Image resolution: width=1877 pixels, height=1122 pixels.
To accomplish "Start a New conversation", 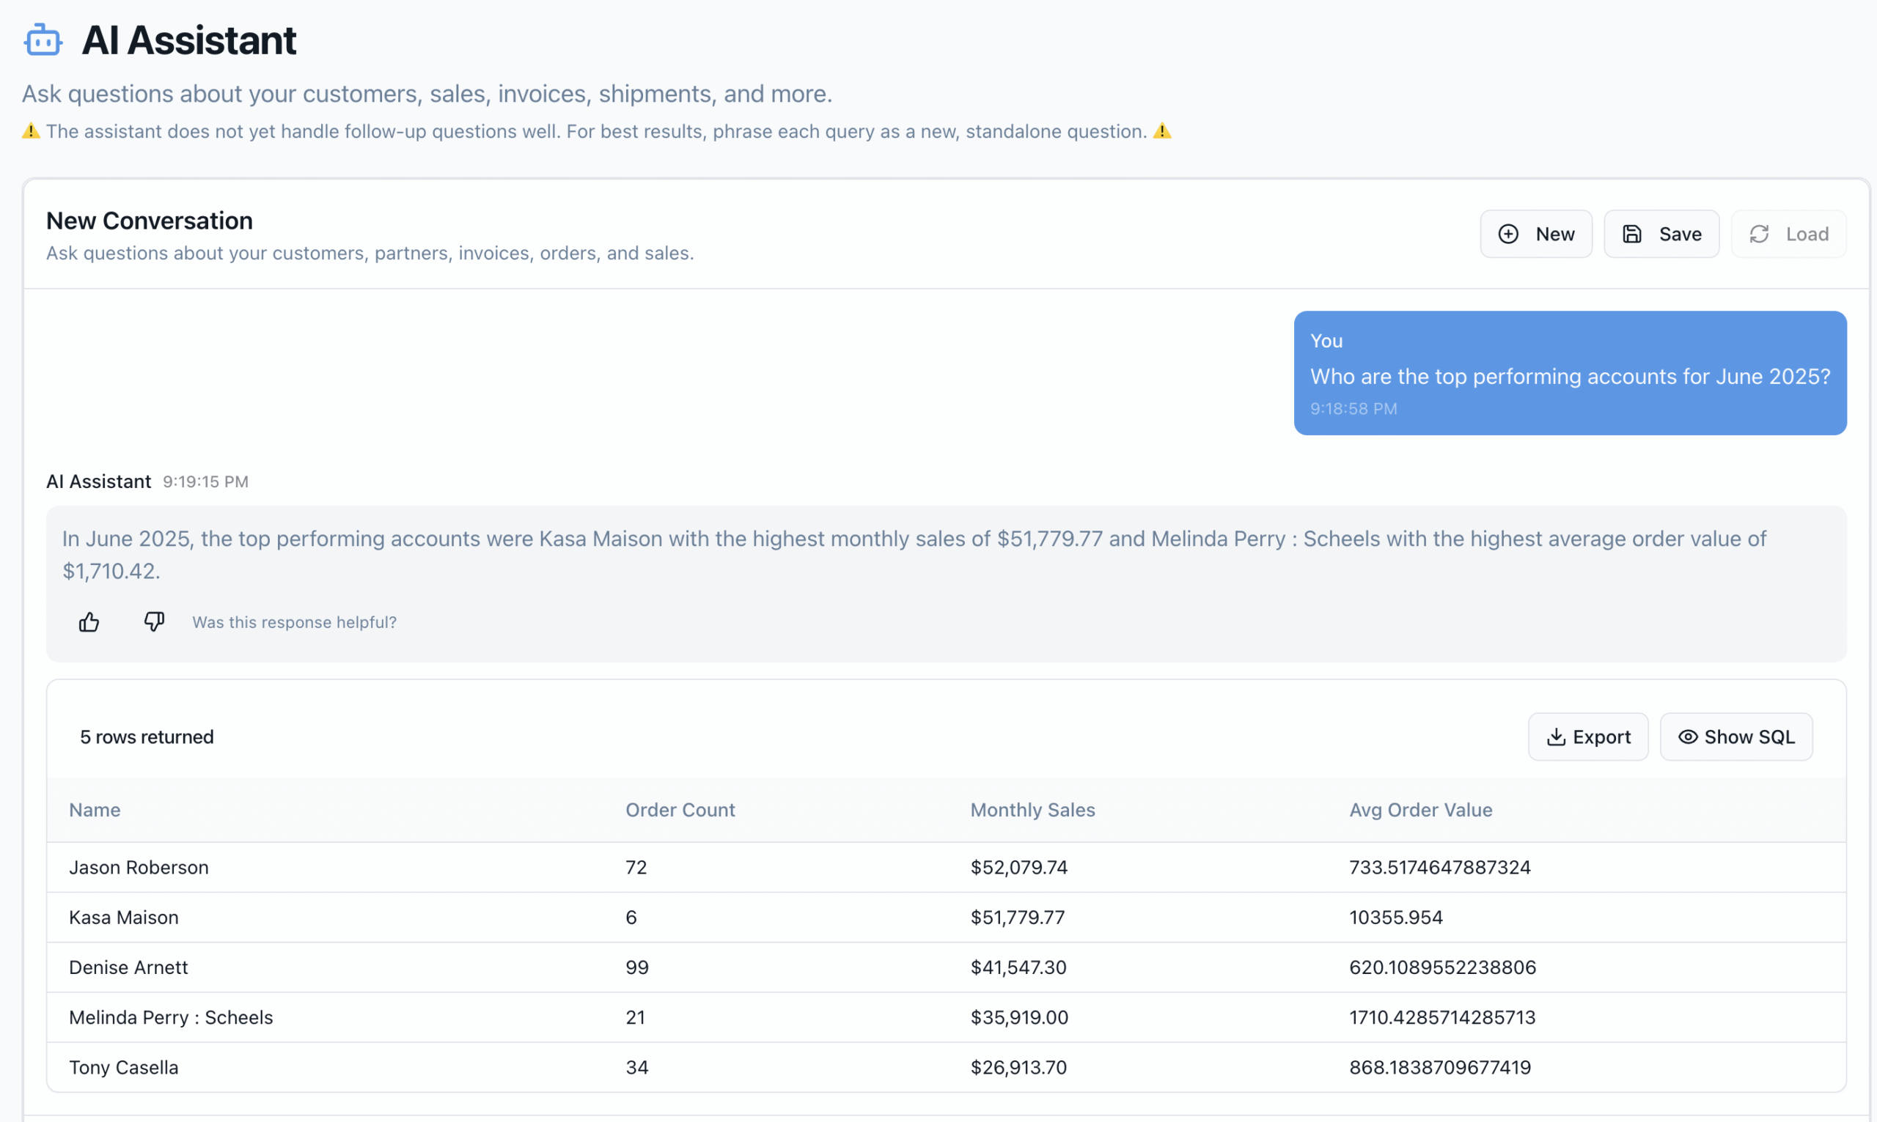I will click(x=1536, y=235).
